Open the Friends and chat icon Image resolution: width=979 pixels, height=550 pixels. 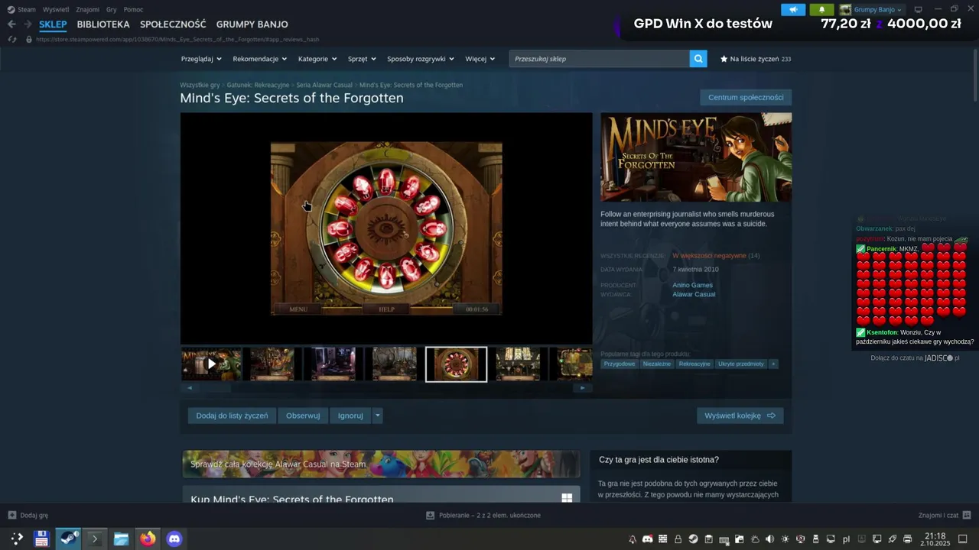(967, 515)
